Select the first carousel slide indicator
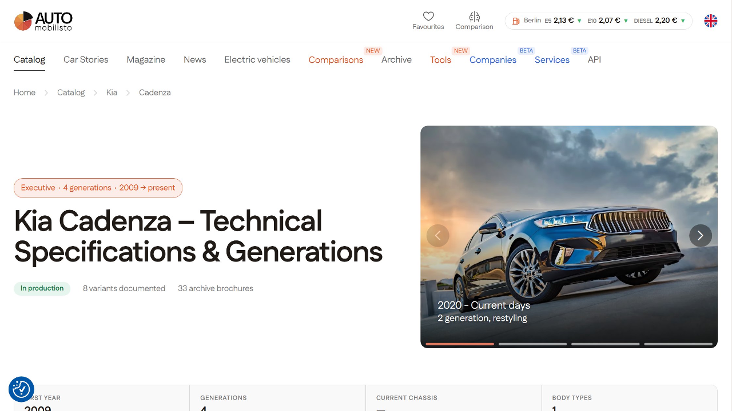Viewport: 732px width, 411px height. (x=460, y=344)
